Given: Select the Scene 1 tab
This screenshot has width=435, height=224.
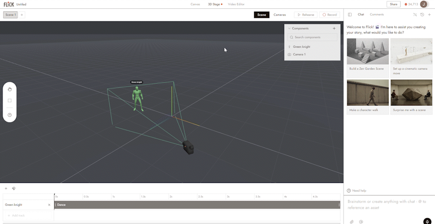Looking at the screenshot, I should [x=10, y=15].
